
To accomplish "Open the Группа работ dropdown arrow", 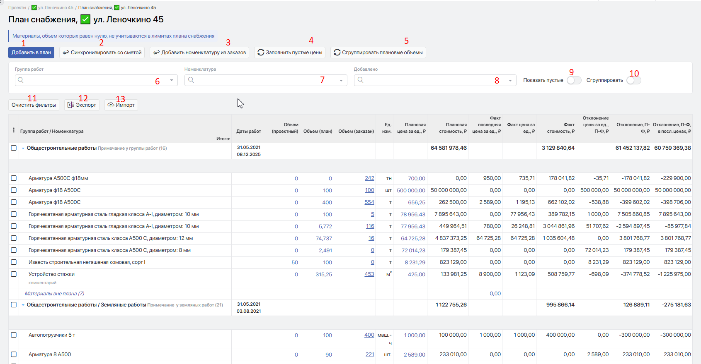I will click(172, 80).
